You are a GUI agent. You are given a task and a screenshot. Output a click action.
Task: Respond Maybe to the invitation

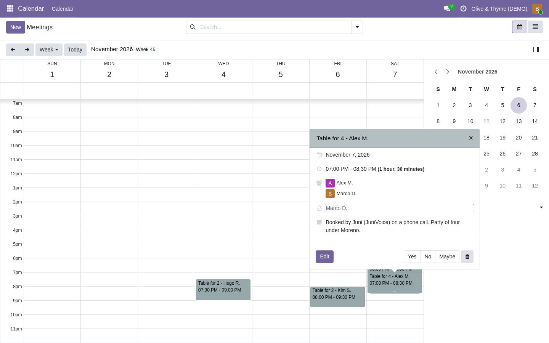(x=447, y=256)
